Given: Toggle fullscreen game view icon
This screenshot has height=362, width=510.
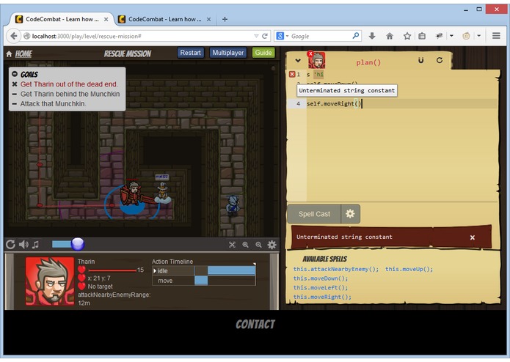Looking at the screenshot, I should [x=232, y=245].
